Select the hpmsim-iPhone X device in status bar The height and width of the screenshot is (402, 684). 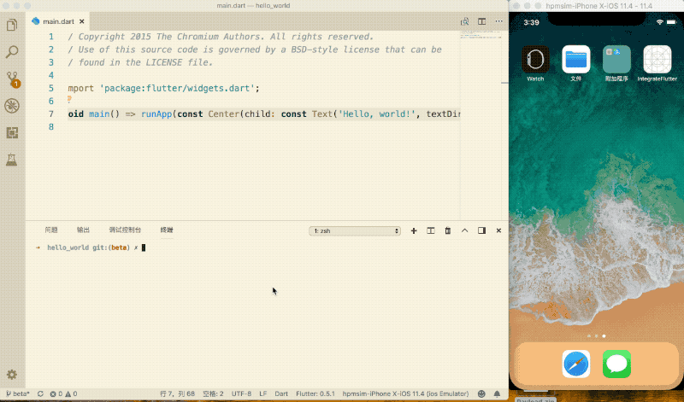click(x=405, y=393)
